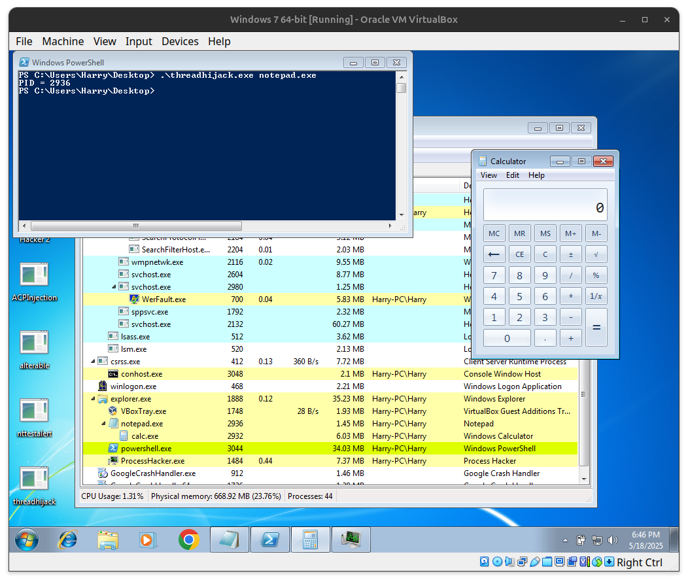Switch to PowerShell via taskbar button
688x582 pixels.
tap(270, 539)
